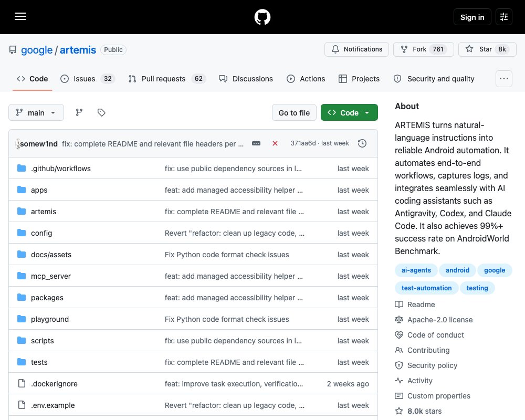Screen dimensions: 525x420
Task: Open the Issues tab
Action: tap(88, 79)
